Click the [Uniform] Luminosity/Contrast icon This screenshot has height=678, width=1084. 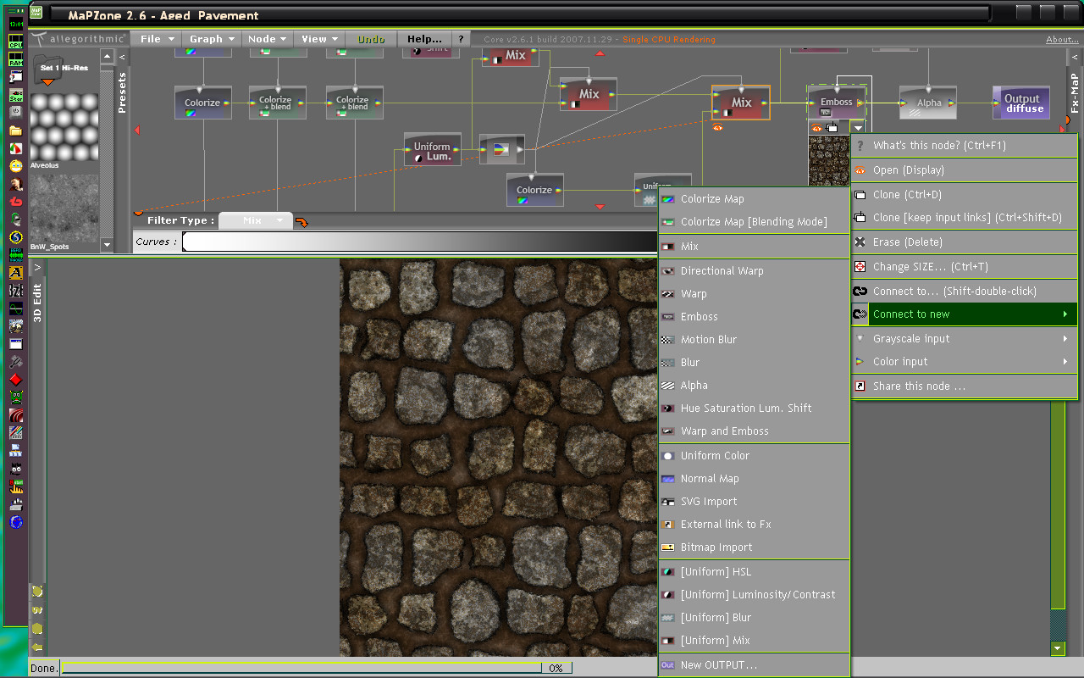668,595
